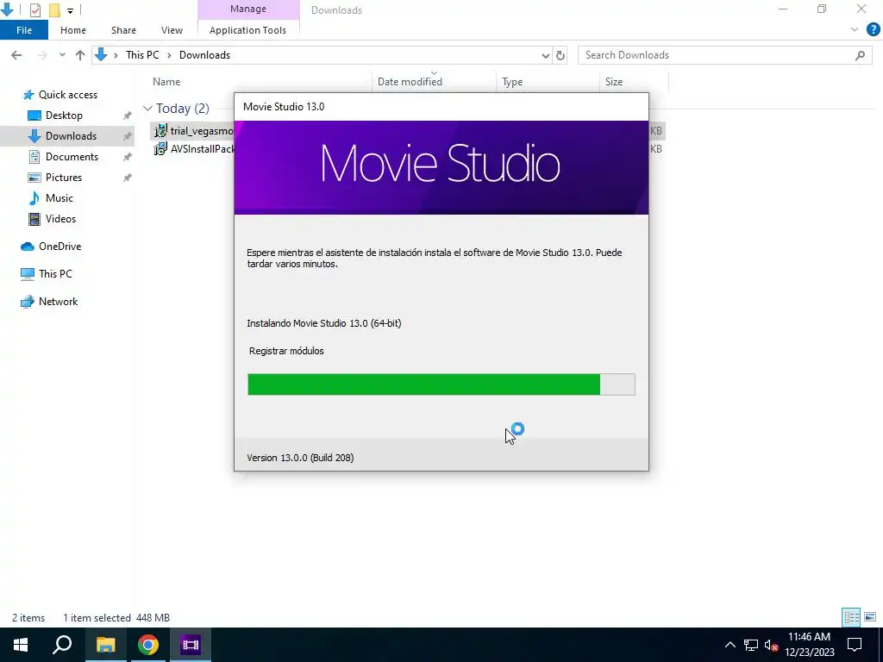Screen dimensions: 883x662
Task: Open the Share ribbon tab
Action: point(123,30)
